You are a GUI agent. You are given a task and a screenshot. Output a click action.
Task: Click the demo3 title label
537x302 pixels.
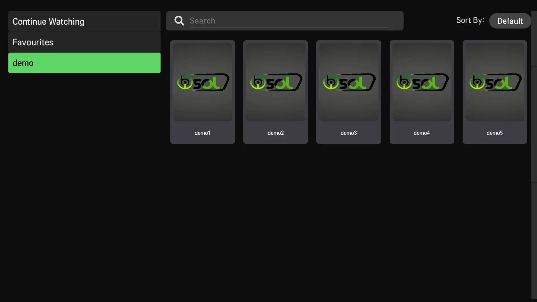348,133
